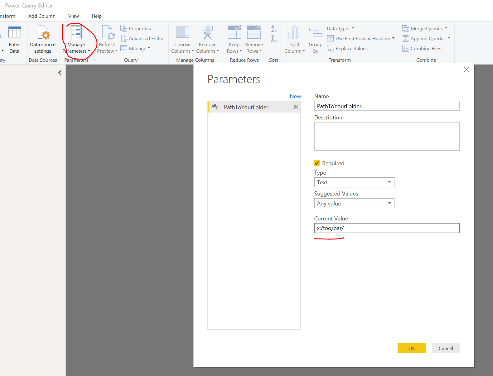This screenshot has height=376, width=493.
Task: Click the parameter Name field
Action: (x=387, y=106)
